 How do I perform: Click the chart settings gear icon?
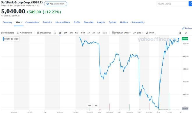(179, 33)
